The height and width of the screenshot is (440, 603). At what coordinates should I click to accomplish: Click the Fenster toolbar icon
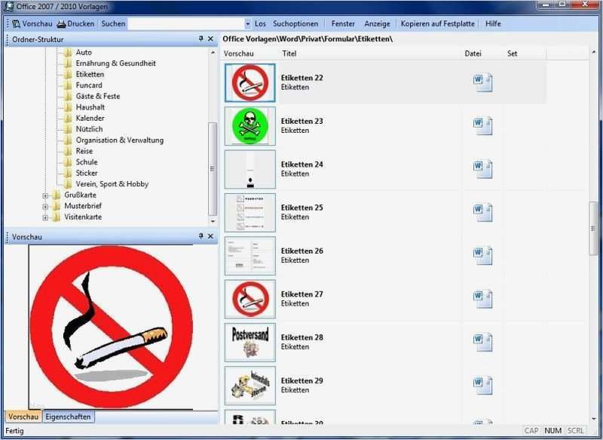[344, 23]
